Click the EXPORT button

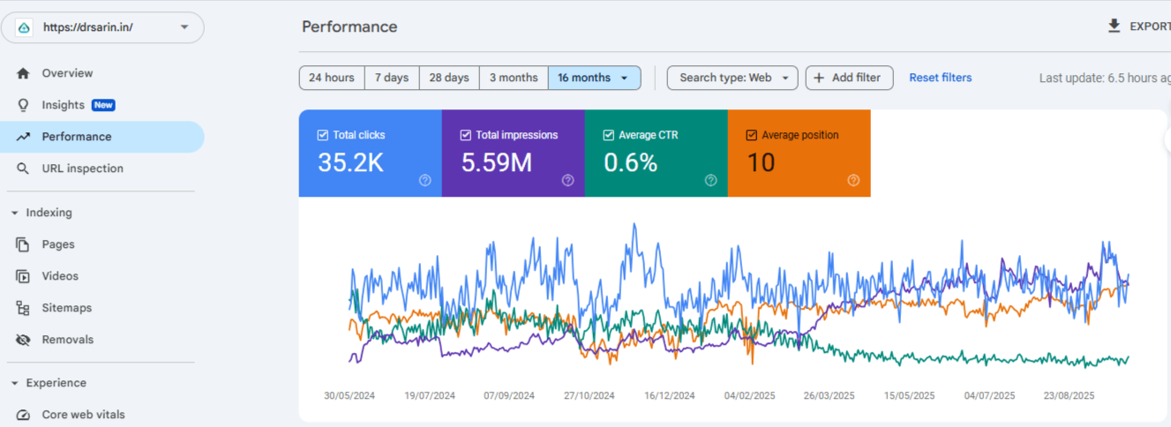1139,26
